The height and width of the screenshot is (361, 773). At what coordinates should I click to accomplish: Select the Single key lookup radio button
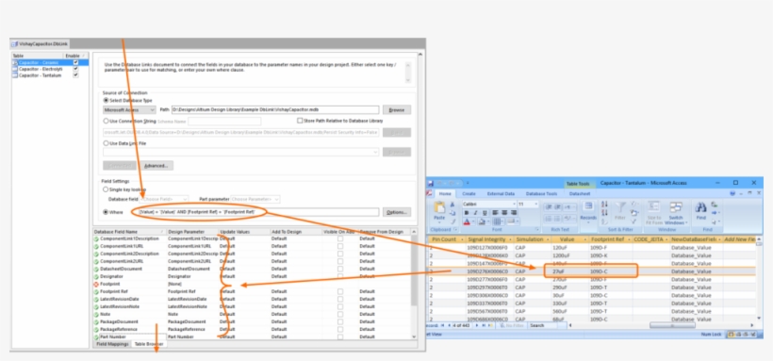[x=106, y=189]
